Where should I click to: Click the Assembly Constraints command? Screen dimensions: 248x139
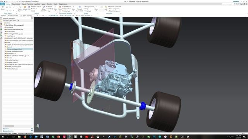click(x=115, y=7)
